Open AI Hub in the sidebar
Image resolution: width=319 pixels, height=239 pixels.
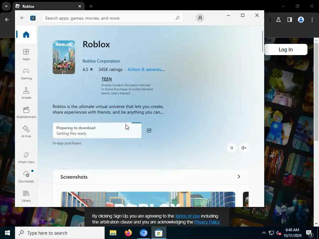pyautogui.click(x=26, y=132)
